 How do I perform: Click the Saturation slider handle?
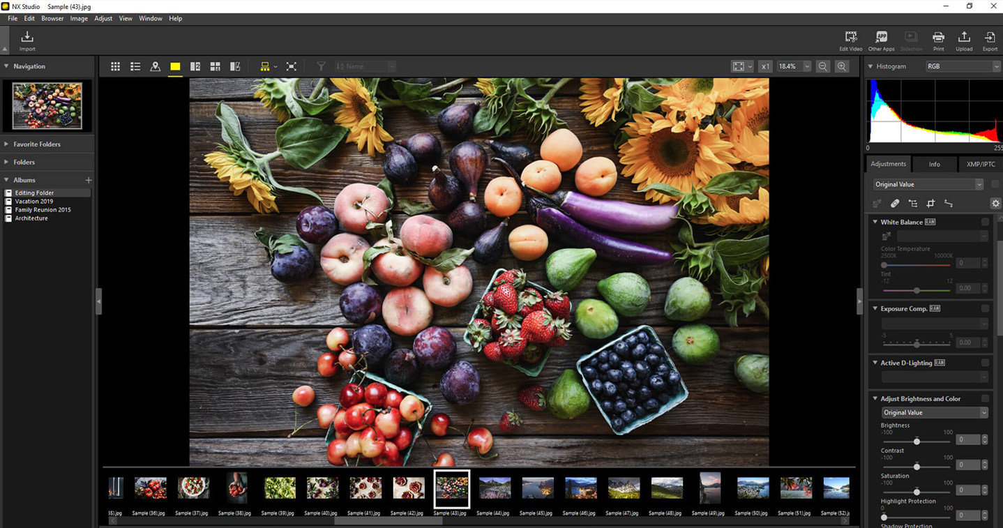917,492
